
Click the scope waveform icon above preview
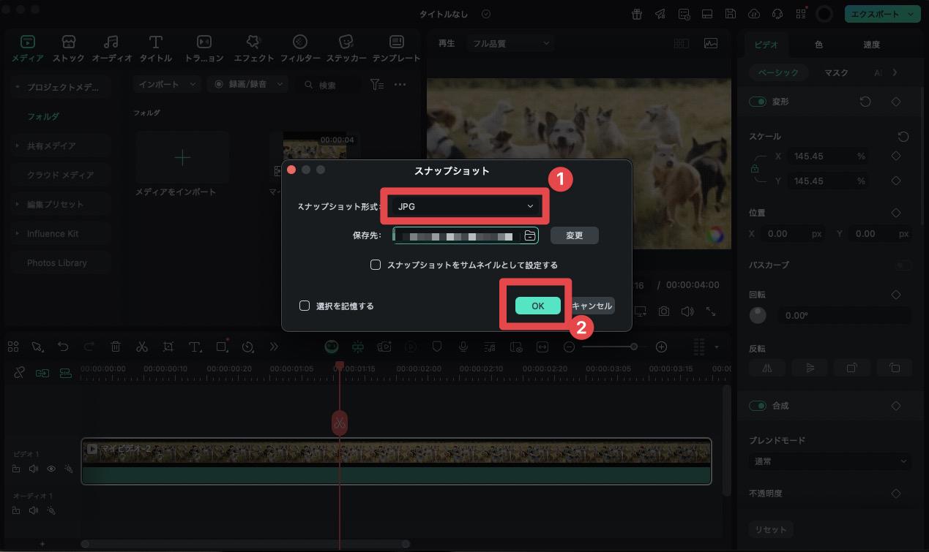click(710, 43)
